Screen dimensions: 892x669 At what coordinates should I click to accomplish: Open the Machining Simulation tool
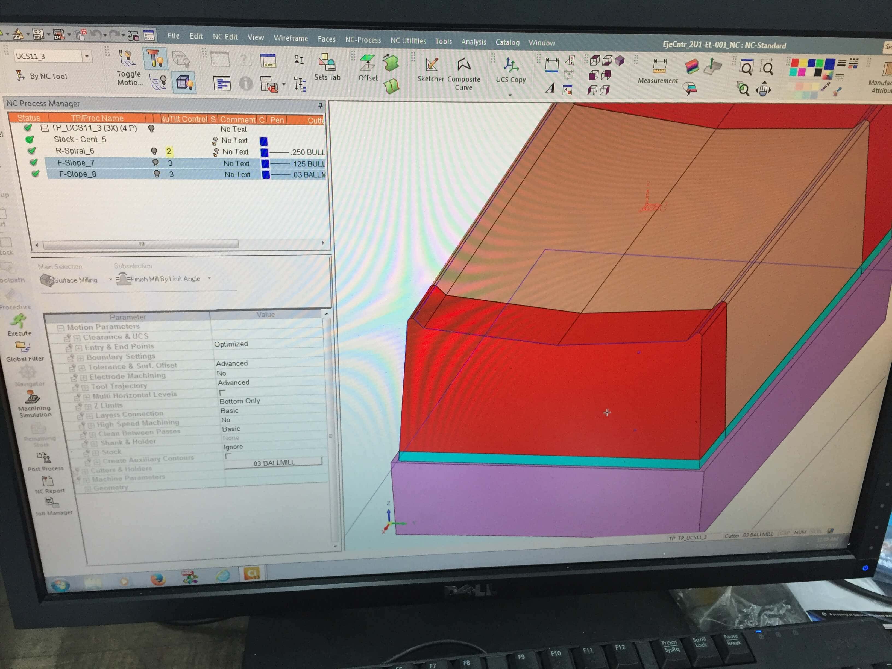click(x=32, y=397)
